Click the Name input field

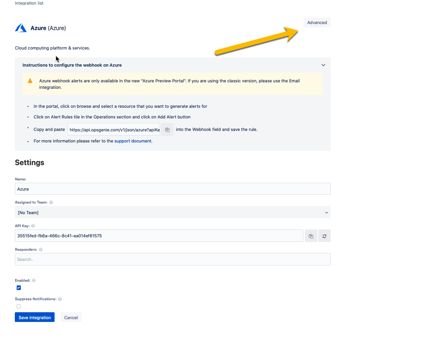173,189
